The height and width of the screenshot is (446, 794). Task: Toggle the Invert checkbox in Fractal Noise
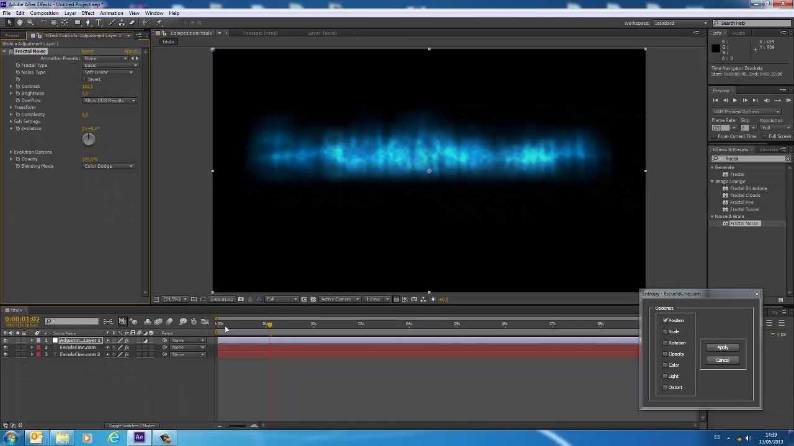pos(85,79)
